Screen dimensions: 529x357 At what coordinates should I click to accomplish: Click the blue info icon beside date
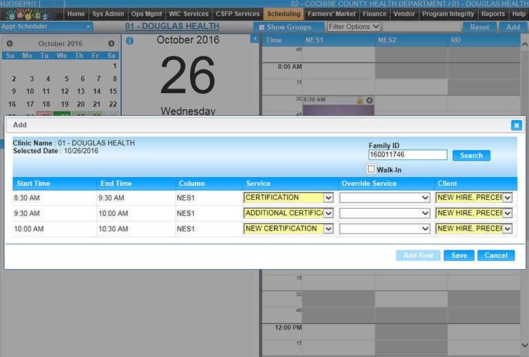point(129,41)
